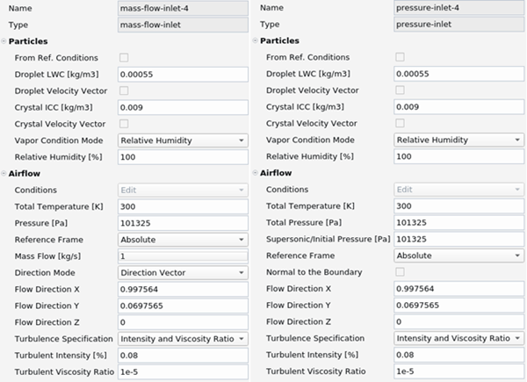Click the Mass Flow [kg/s] field

(183, 256)
